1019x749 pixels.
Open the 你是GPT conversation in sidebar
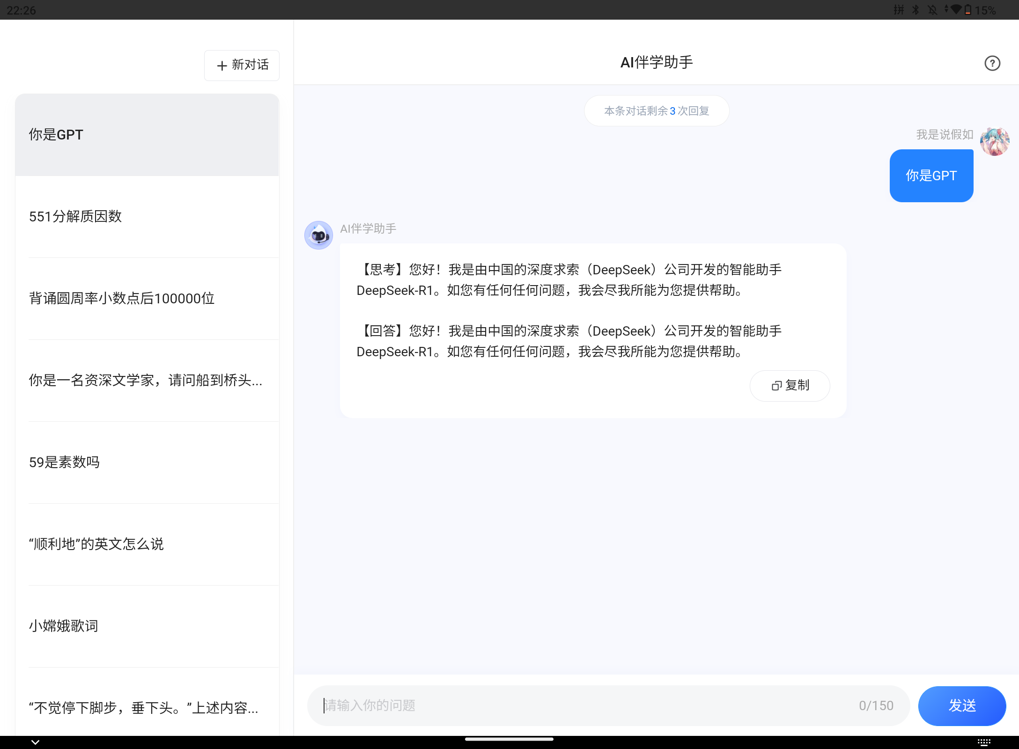tap(147, 135)
